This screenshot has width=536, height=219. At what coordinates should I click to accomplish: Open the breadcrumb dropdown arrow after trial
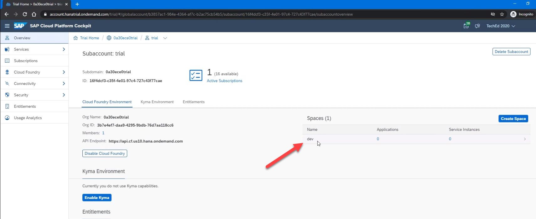pyautogui.click(x=165, y=38)
